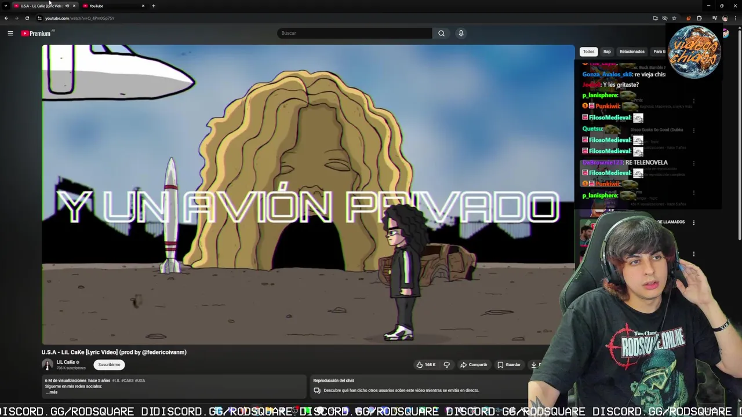Click the search magnifier button
Viewport: 742px width, 417px height.
[x=441, y=33]
